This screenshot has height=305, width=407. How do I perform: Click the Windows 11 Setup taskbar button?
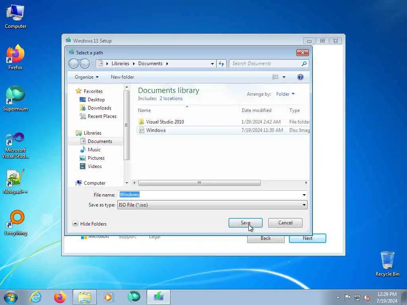coord(159,297)
